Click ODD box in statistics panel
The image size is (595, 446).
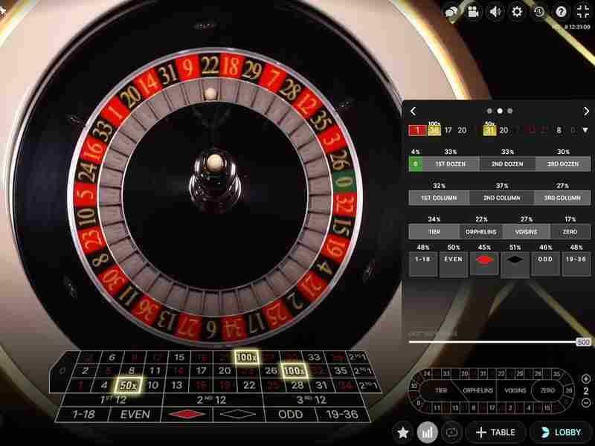(x=546, y=263)
